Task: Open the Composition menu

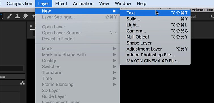Action: [20, 3]
